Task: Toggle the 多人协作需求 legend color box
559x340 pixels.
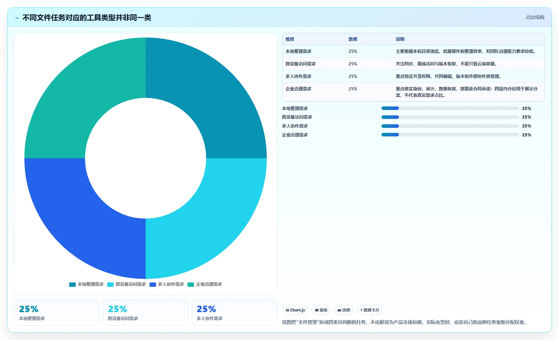Action: click(x=153, y=285)
